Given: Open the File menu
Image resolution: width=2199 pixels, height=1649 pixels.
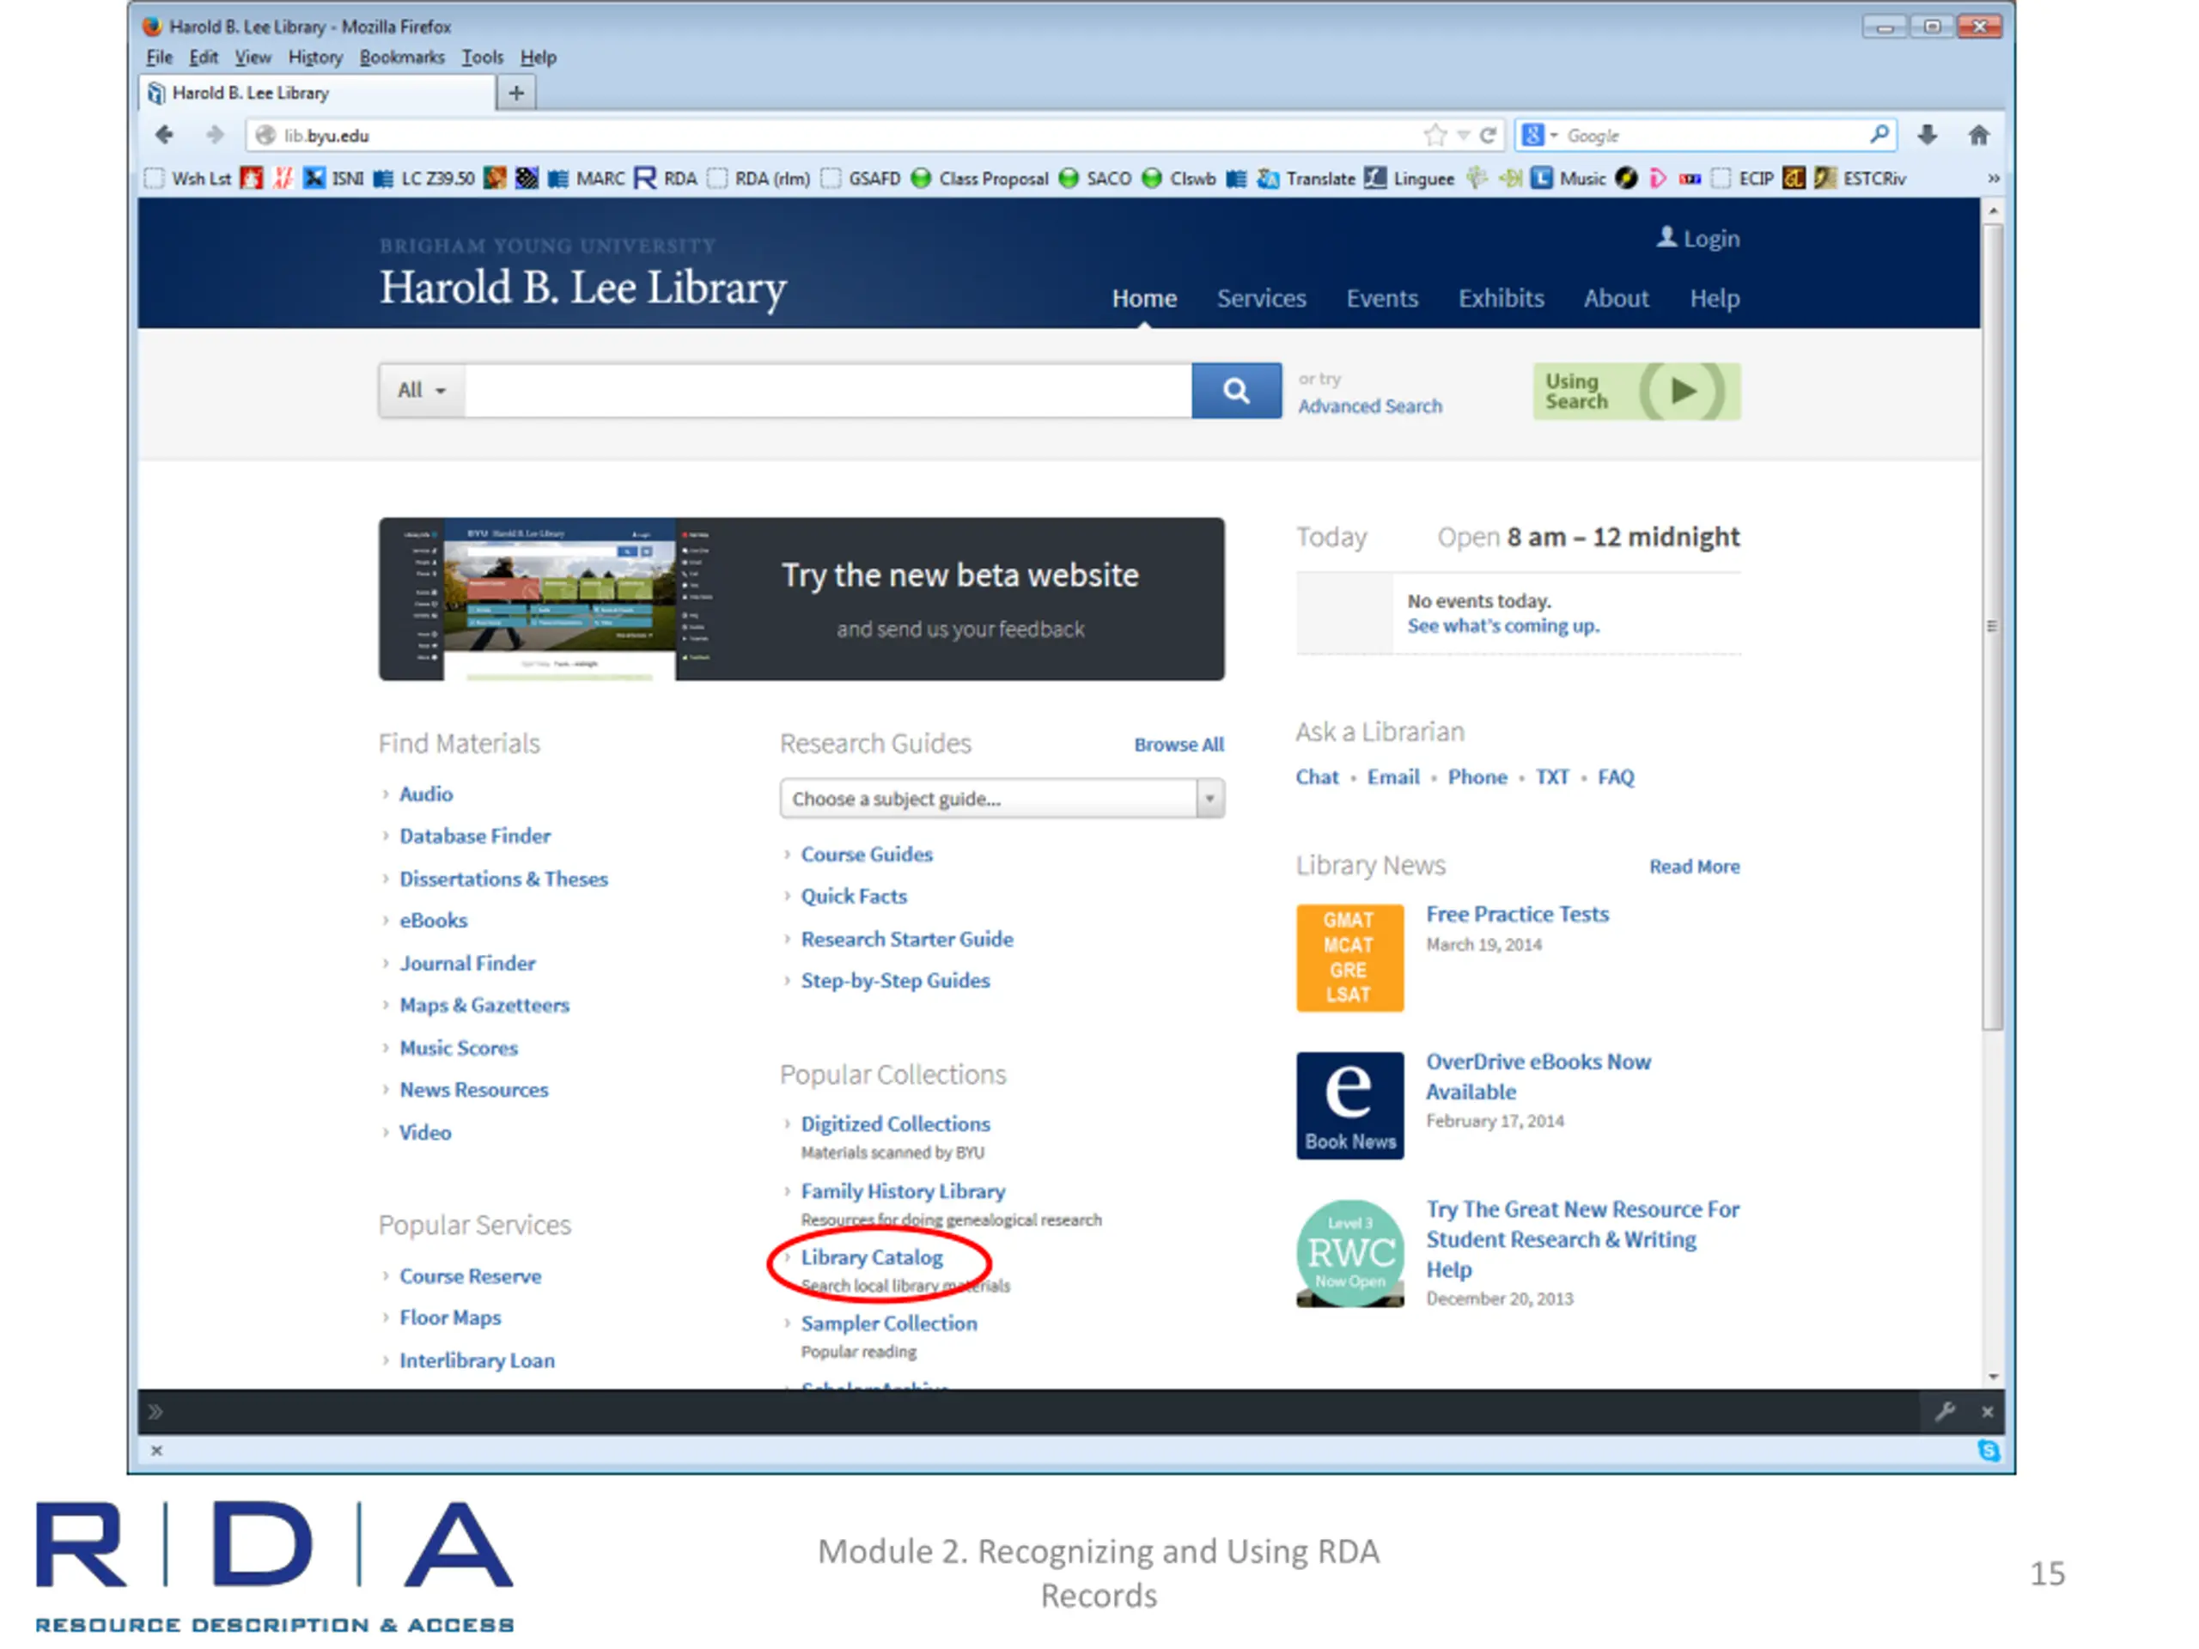Looking at the screenshot, I should tap(159, 58).
